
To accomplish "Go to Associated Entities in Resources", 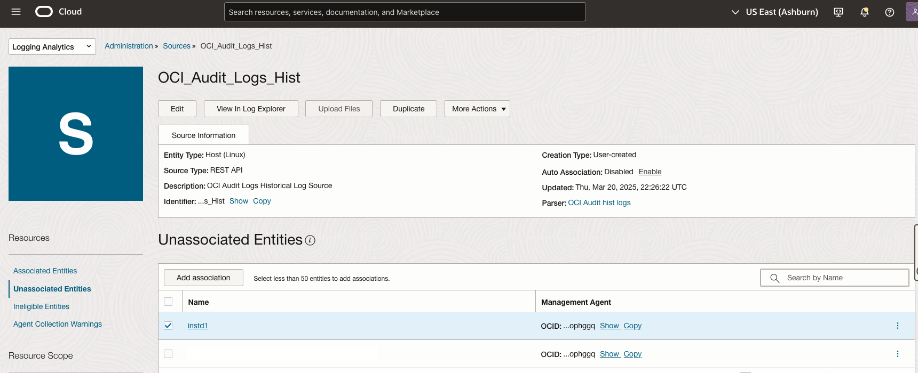I will pyautogui.click(x=45, y=271).
